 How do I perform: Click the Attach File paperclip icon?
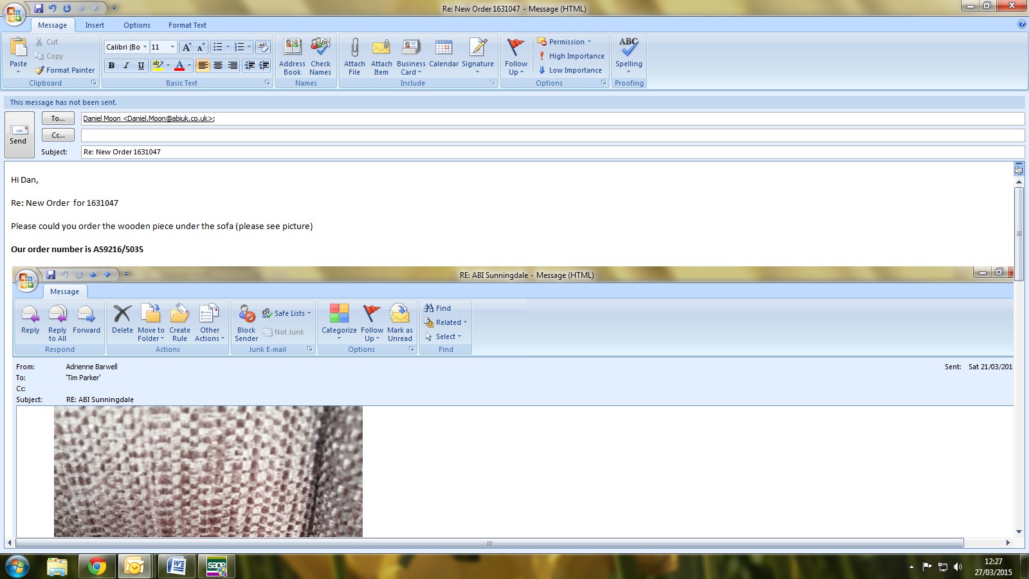(354, 48)
